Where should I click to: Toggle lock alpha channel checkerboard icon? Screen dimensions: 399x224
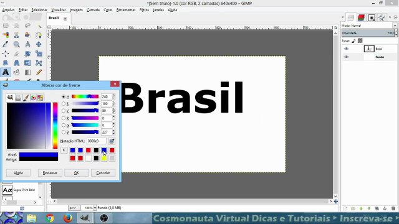(x=360, y=40)
